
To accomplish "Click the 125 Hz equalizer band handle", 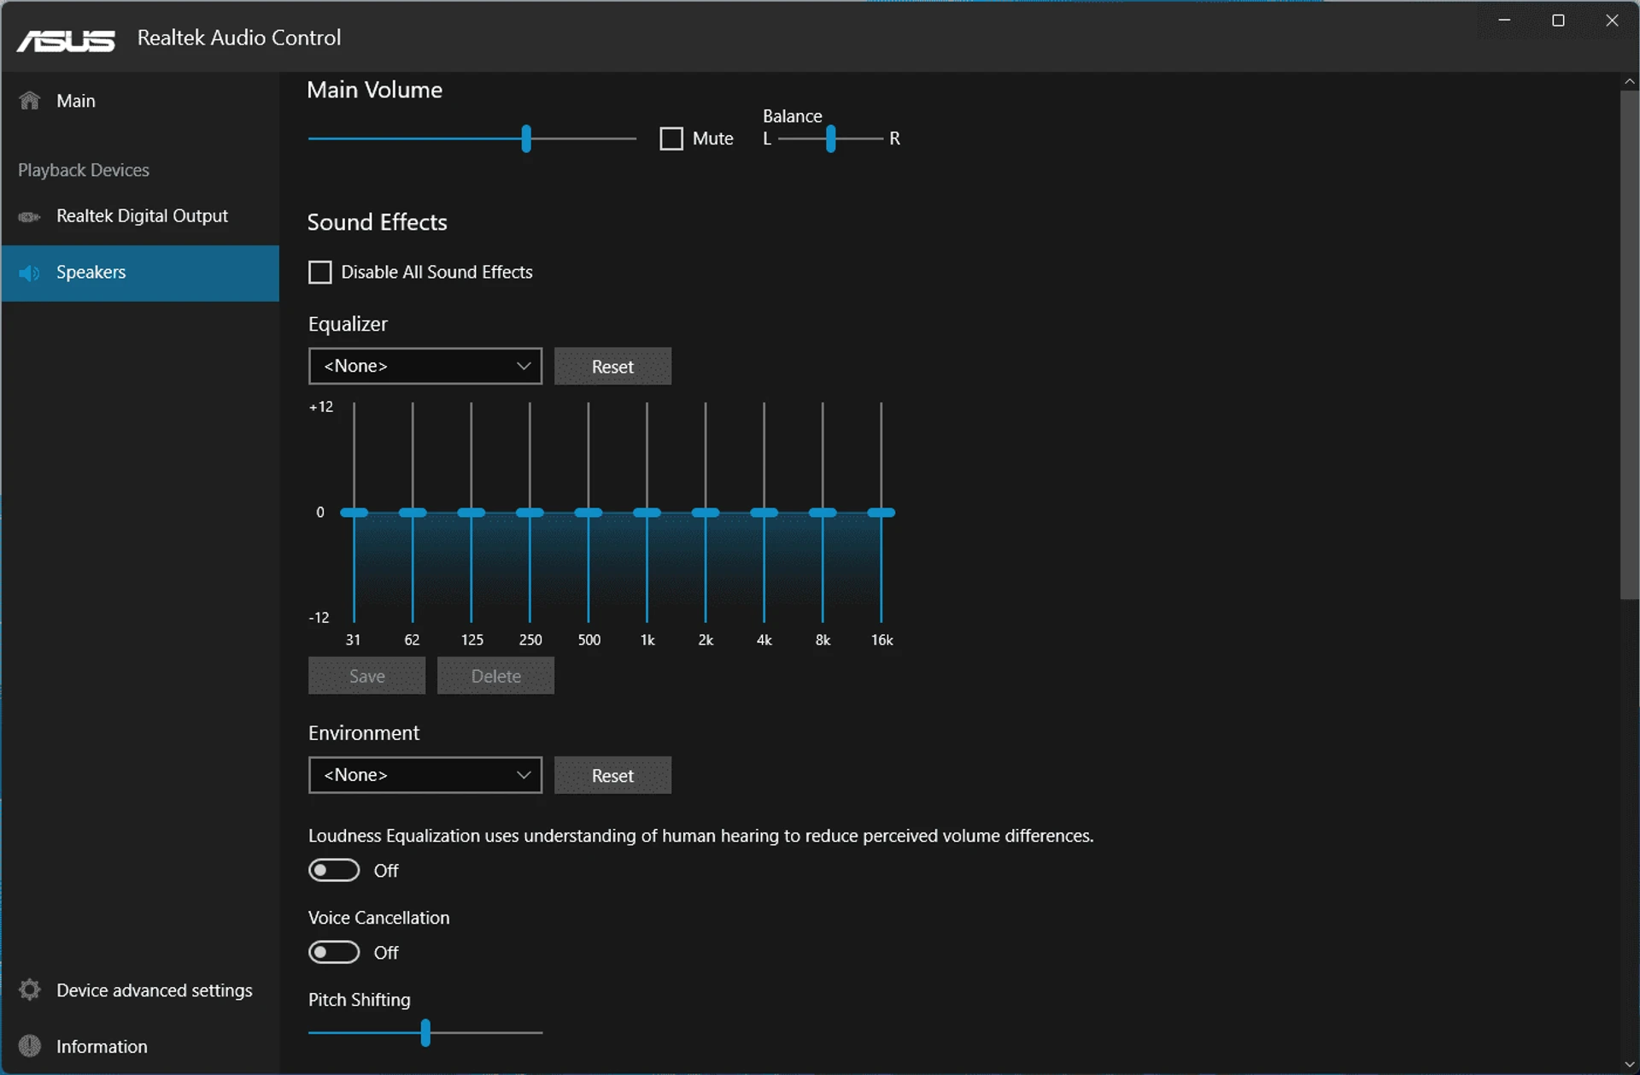I will click(471, 513).
